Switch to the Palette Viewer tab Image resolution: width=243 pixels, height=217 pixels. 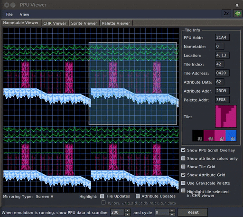116,23
